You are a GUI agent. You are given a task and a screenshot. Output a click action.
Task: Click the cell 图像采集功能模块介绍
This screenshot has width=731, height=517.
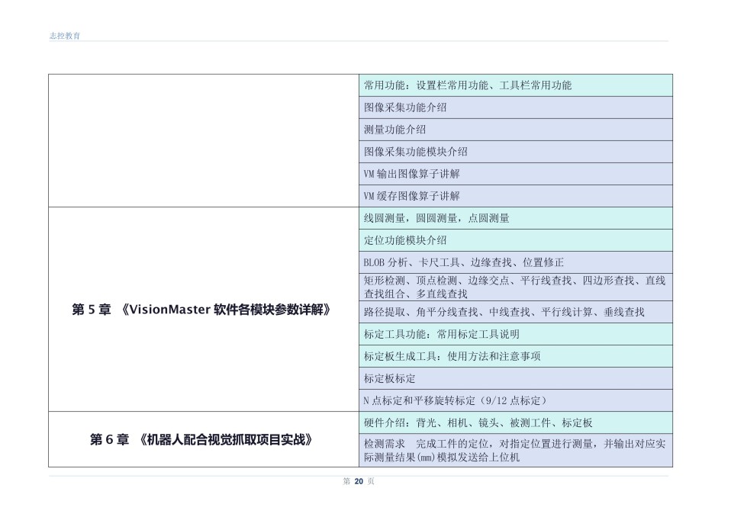coord(516,152)
